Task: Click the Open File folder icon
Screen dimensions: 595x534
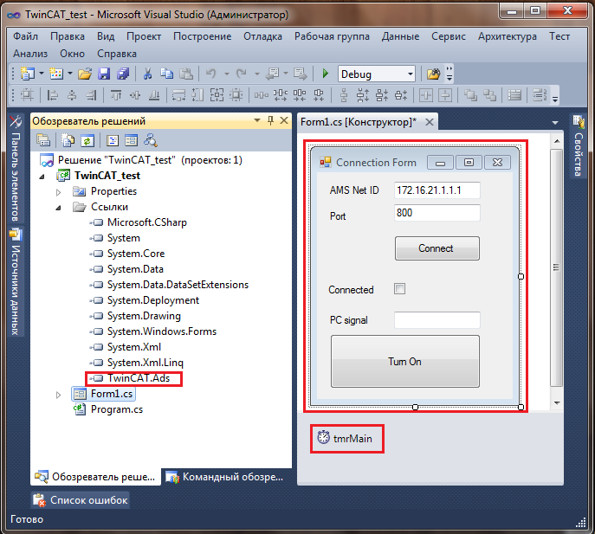Action: pos(85,74)
